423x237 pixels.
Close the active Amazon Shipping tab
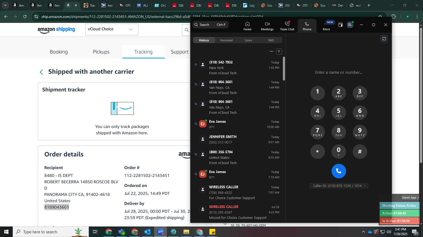click(76, 5)
